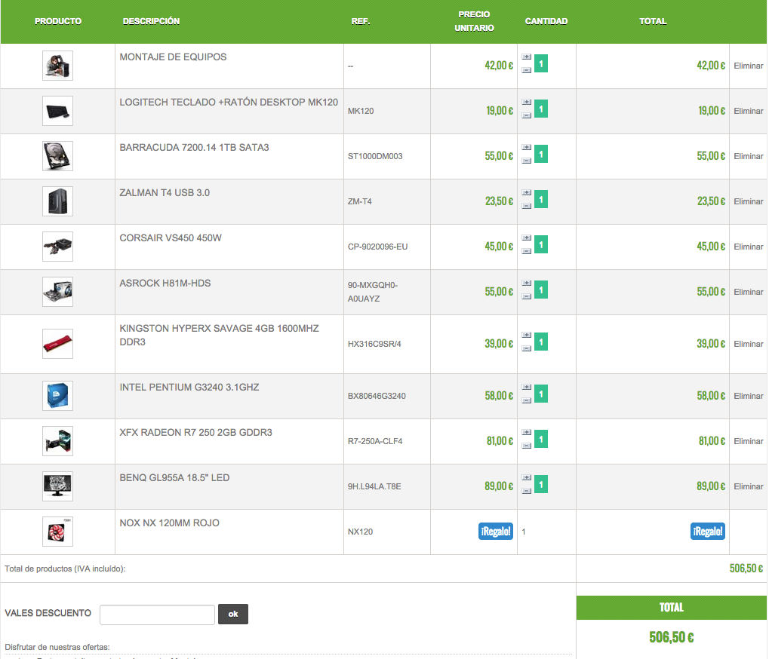
Task: Select quantity box for BENQ GL955A
Action: point(541,484)
